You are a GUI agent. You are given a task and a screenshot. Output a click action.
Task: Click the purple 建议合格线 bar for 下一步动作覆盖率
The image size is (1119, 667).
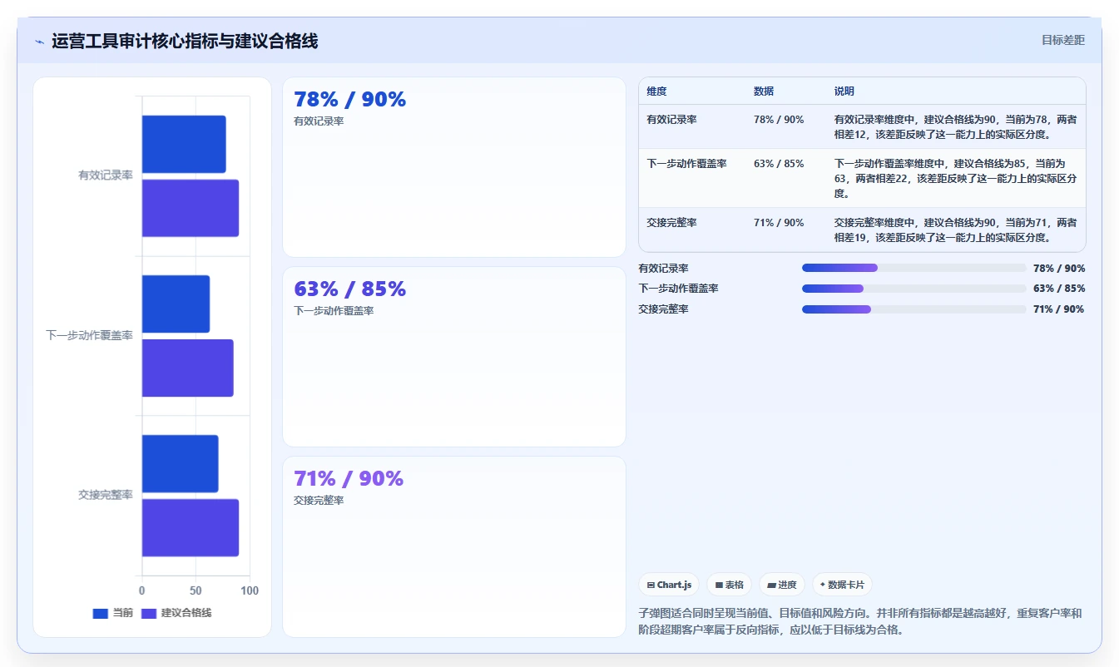[x=188, y=368]
